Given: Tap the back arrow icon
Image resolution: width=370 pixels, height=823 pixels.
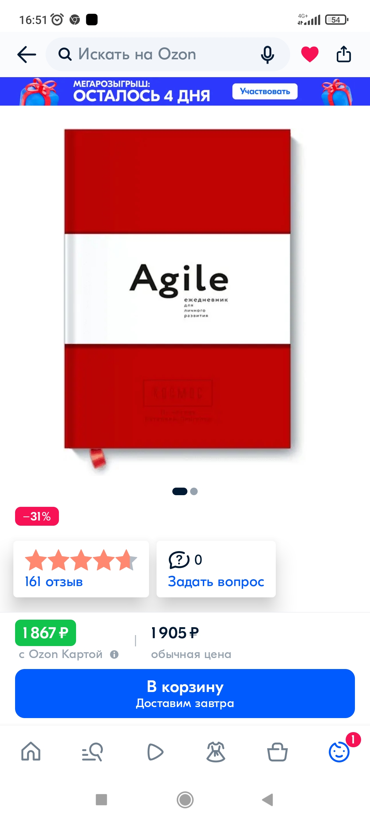Looking at the screenshot, I should coord(27,55).
